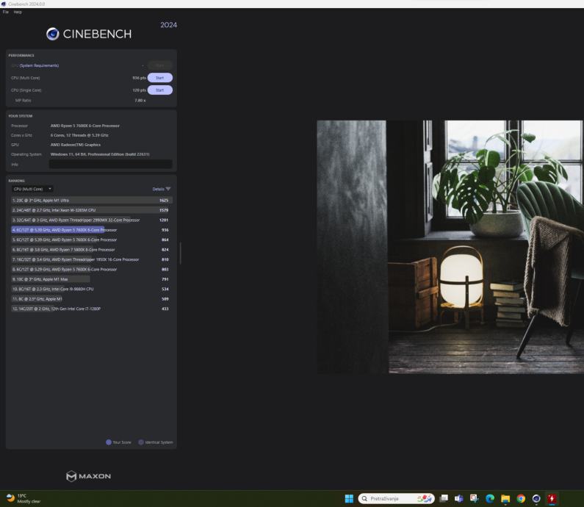Select the Ryzen 5 7600X row scoring 803

point(92,270)
